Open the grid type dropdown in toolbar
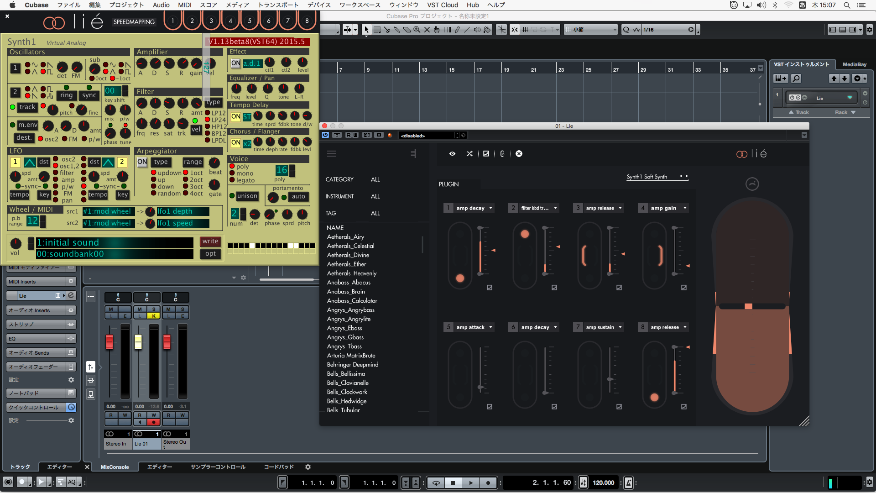 click(591, 30)
